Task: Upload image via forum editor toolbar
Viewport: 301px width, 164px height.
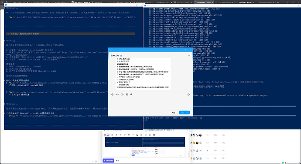Action: click(137, 135)
